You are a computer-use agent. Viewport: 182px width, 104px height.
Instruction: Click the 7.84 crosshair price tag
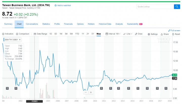175,78
